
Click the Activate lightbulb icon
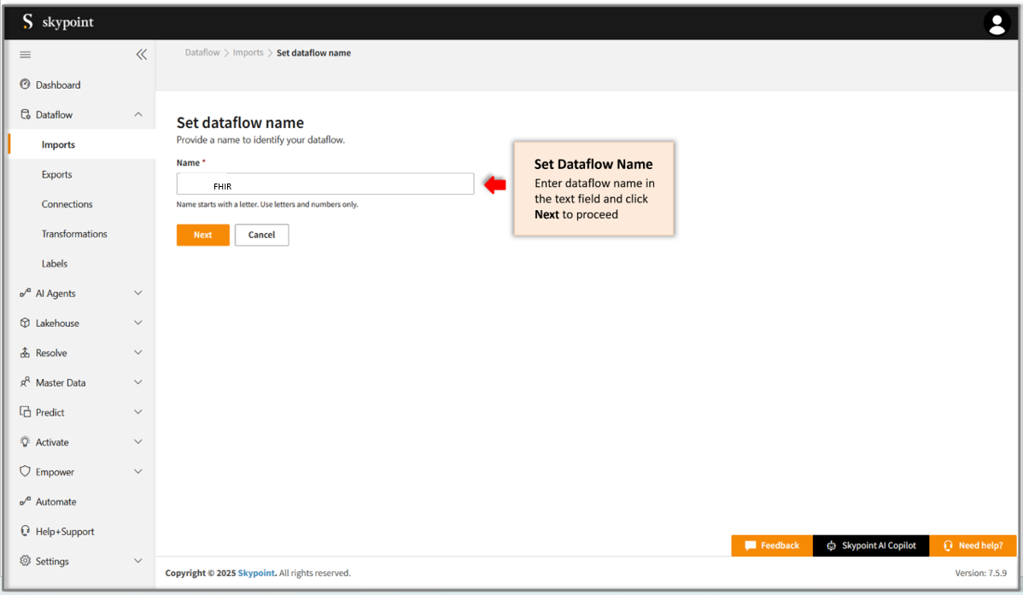(x=25, y=442)
